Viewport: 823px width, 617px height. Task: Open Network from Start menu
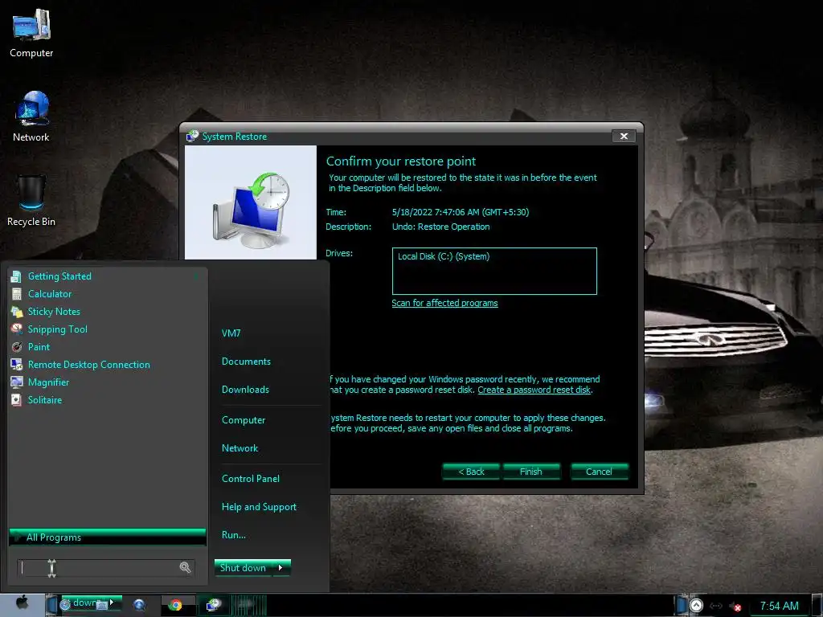tap(240, 448)
